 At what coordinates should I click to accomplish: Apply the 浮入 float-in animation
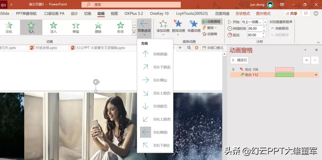(53, 27)
